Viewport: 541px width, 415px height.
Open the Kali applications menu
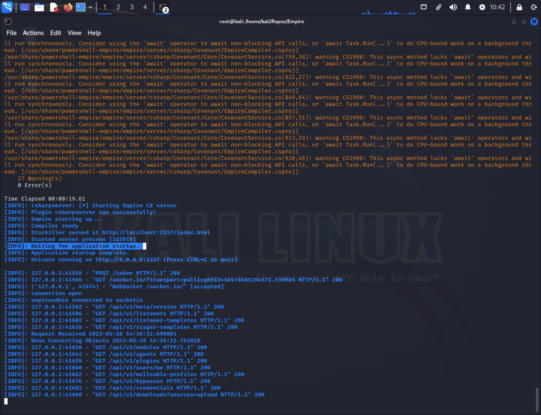coord(7,7)
